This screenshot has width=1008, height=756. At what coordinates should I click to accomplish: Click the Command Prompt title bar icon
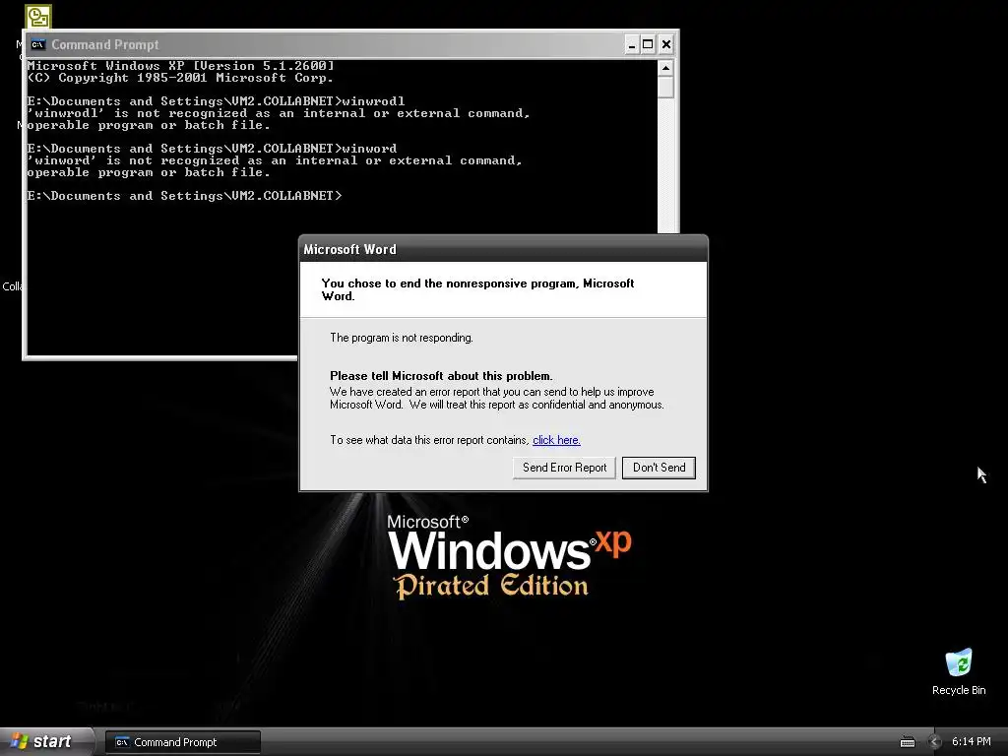(x=38, y=44)
